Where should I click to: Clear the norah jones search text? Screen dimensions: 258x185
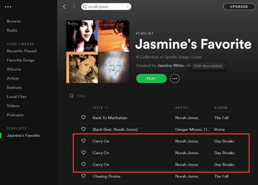128,6
